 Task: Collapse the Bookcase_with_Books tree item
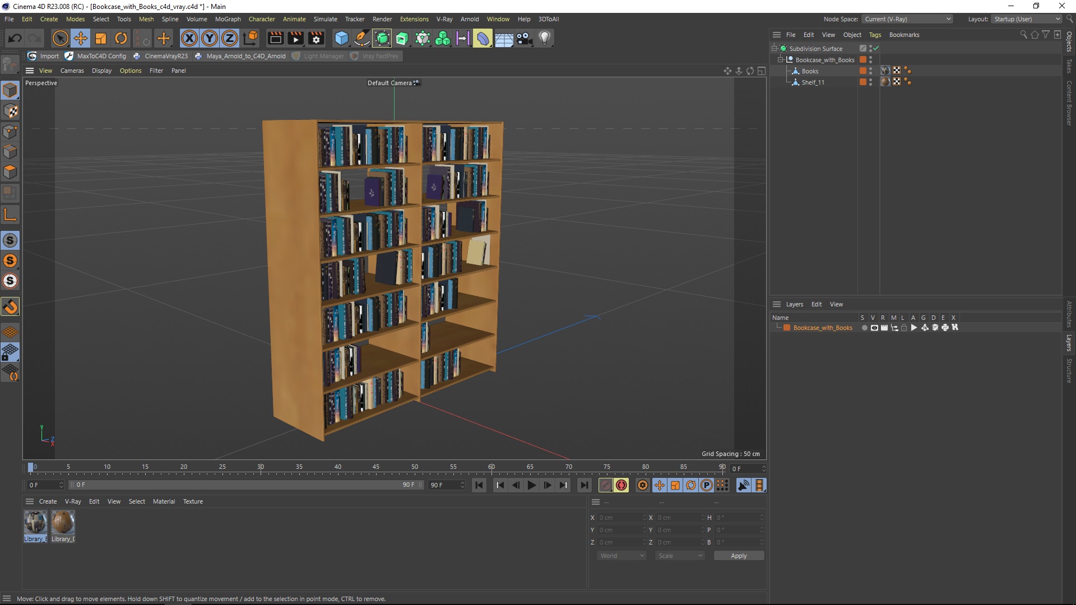click(x=781, y=59)
